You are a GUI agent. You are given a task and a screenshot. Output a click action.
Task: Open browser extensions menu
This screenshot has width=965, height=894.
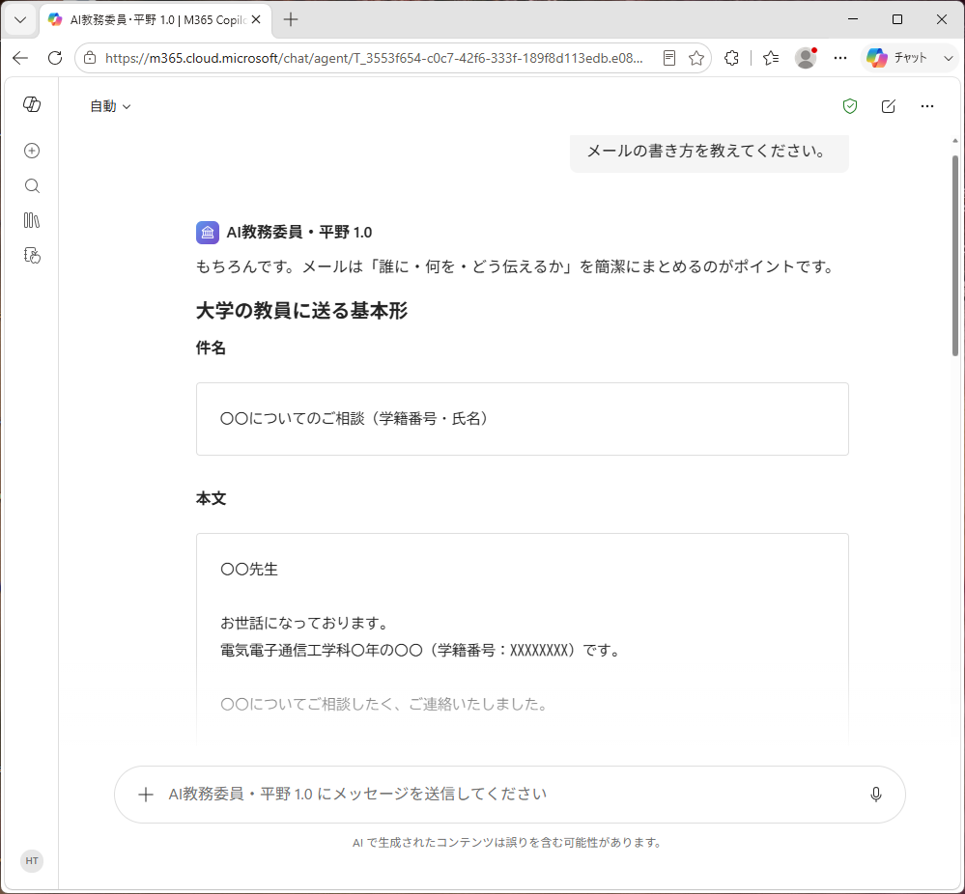tap(731, 58)
